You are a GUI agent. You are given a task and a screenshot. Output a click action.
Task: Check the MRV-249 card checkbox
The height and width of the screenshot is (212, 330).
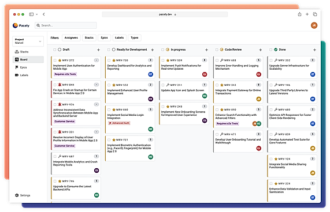[x=163, y=107]
